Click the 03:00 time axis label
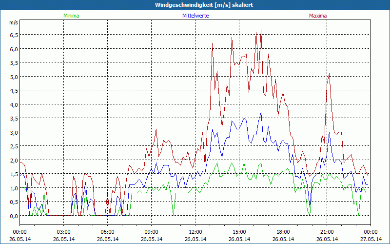Image resolution: width=390 pixels, height=244 pixels. pyautogui.click(x=64, y=232)
